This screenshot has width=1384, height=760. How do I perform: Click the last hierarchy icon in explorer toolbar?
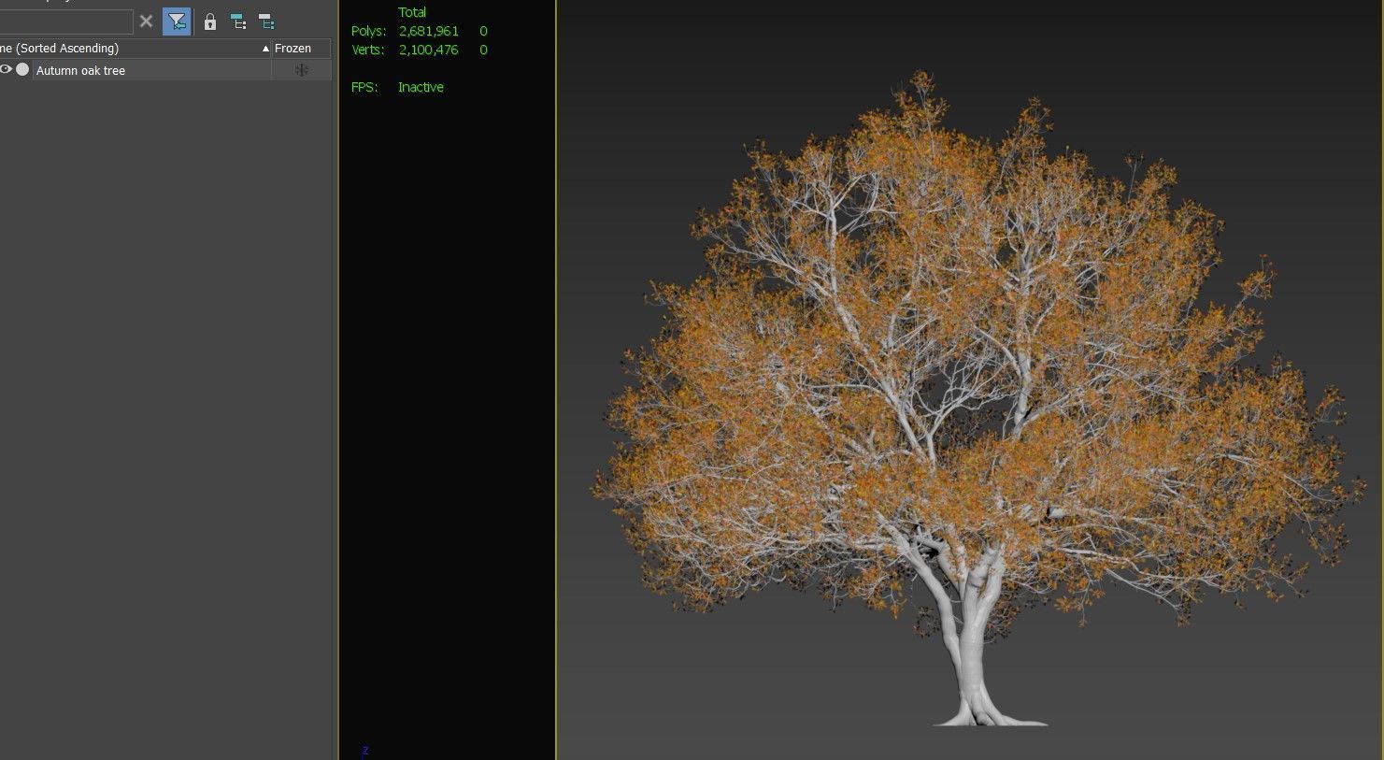[266, 21]
